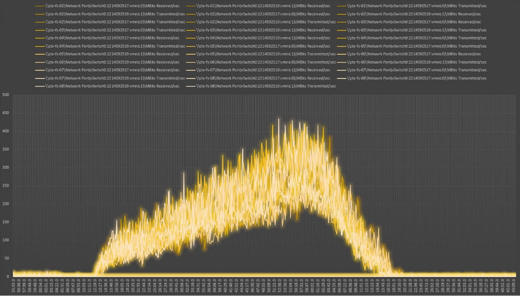The height and width of the screenshot is (296, 520).
Task: Select legend entry ctx-fs-08 vmnic0 MBits Received/sec
Action: coord(258,78)
